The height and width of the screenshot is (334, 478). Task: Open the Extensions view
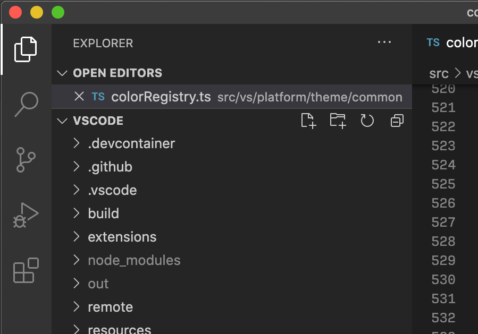coord(26,271)
